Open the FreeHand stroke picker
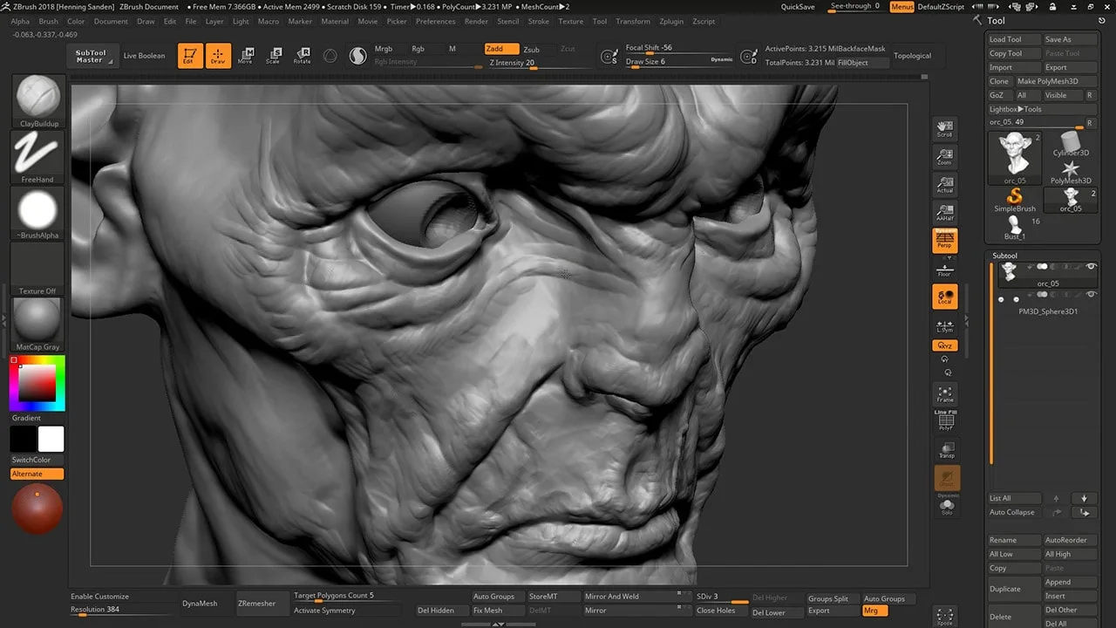1116x628 pixels. pos(37,153)
